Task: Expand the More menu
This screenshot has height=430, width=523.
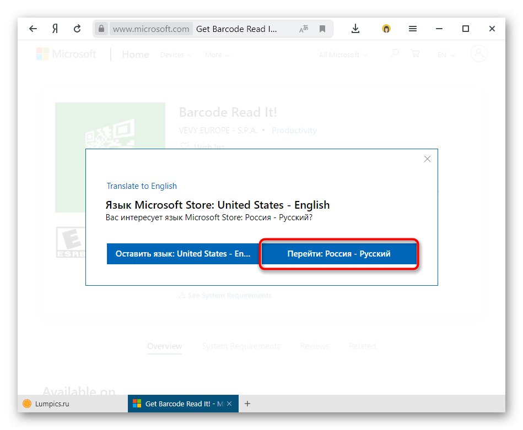Action: click(x=217, y=55)
